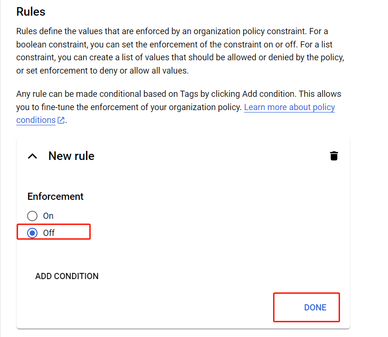Viewport: 388px width, 337px height.
Task: Delete the new rule with trash icon
Action: pyautogui.click(x=334, y=156)
